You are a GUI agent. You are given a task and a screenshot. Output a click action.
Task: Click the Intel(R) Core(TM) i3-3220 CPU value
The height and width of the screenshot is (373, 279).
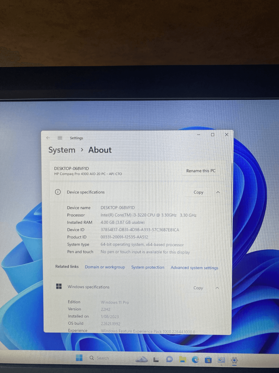click(x=149, y=215)
